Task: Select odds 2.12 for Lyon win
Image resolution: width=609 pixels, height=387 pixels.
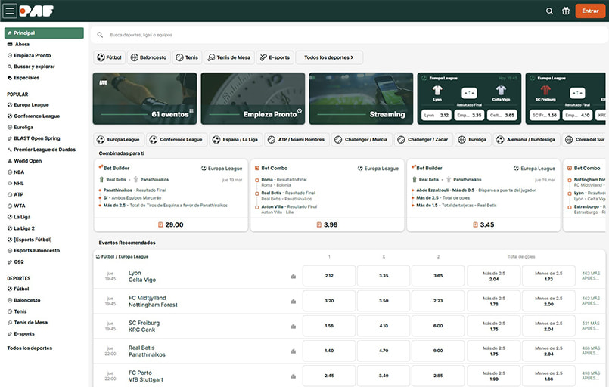Action: (x=329, y=276)
